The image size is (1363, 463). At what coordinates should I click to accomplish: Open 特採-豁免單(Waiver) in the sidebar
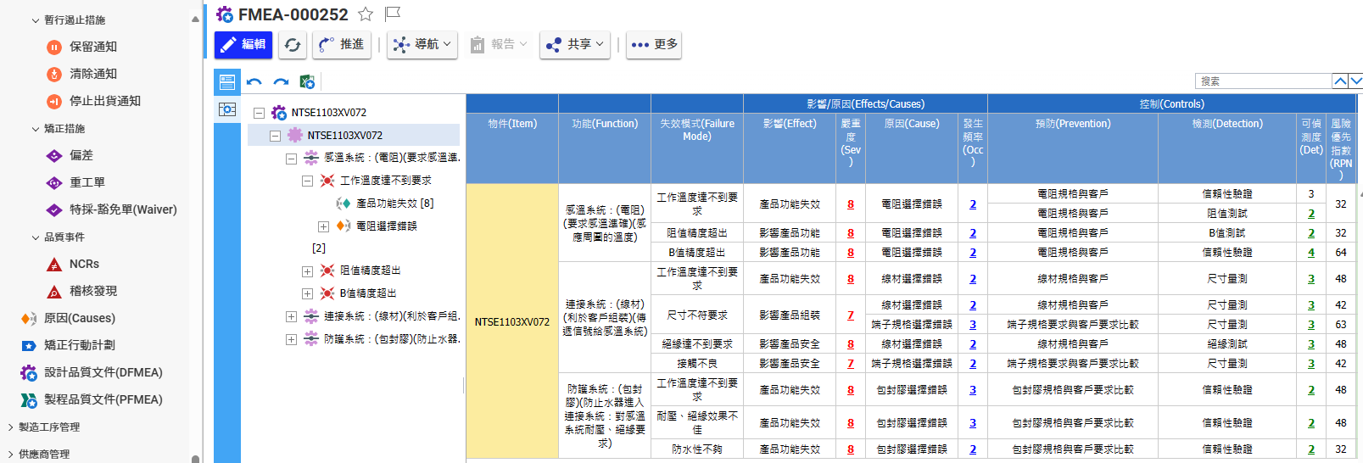click(123, 209)
